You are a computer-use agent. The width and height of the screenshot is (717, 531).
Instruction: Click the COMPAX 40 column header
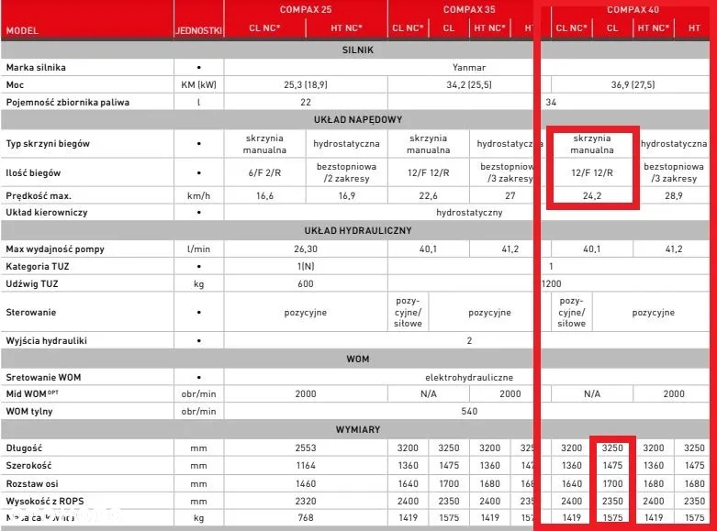coord(633,9)
